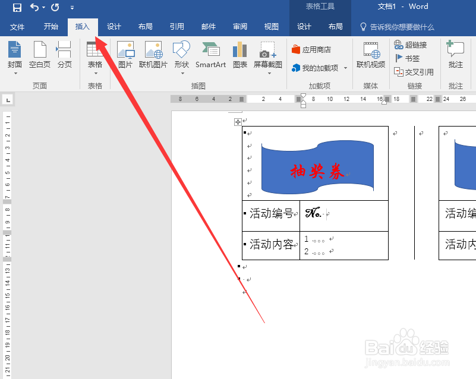The image size is (476, 379).
Task: Undo the last action
Action: pos(34,7)
